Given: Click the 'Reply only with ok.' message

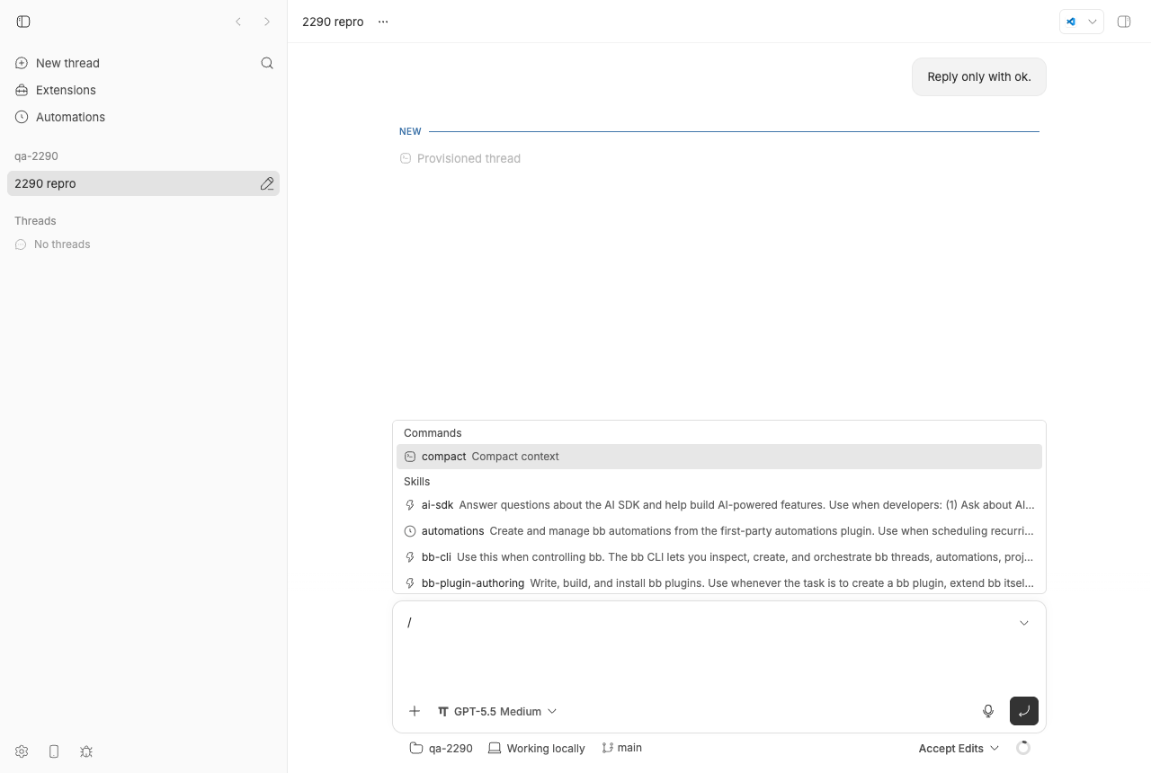Looking at the screenshot, I should click(979, 76).
